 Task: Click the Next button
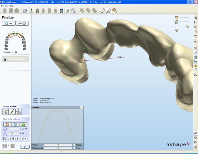click(22, 23)
